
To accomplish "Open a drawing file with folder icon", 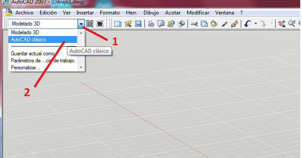I will pos(128,24).
